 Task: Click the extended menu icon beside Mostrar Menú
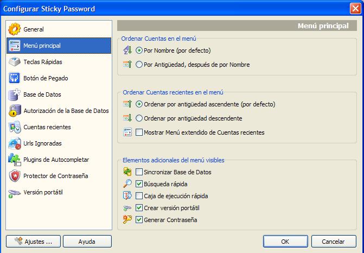(x=127, y=132)
